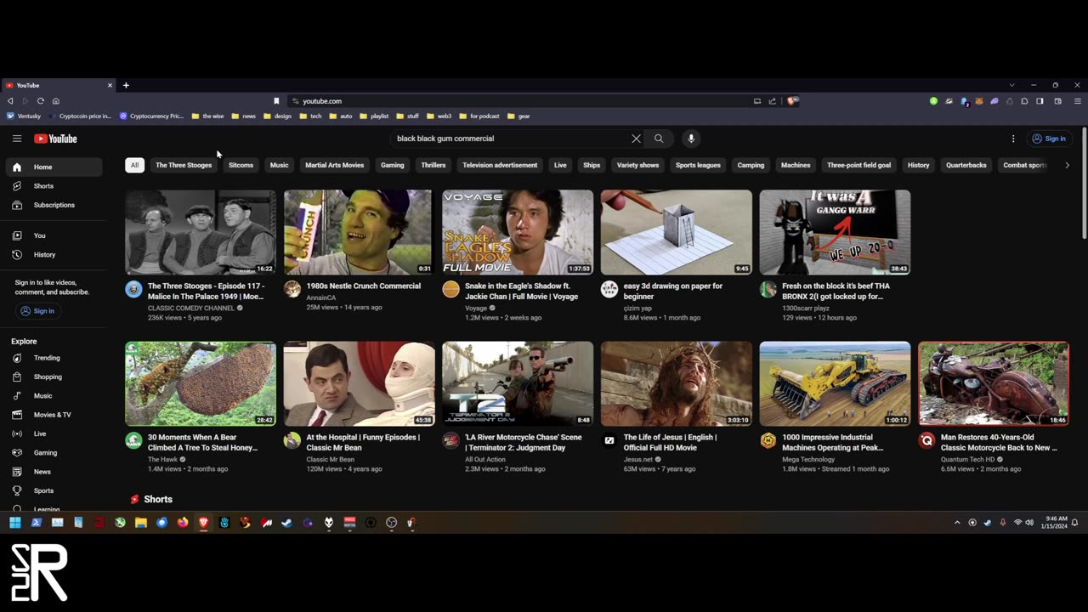Open Live under Explore
This screenshot has width=1088, height=612.
click(x=55, y=433)
